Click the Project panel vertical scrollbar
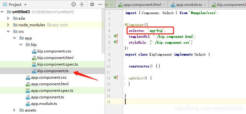The width and height of the screenshot is (246, 114). pyautogui.click(x=103, y=31)
